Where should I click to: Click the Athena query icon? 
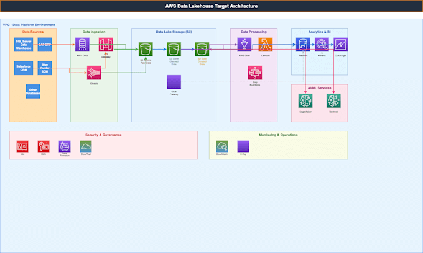(322, 45)
